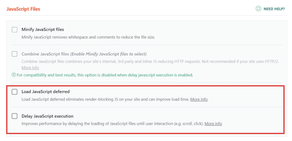Click the italic Enable Minify JavaScript hint
Screen dimensions: 292x141
tap(108, 54)
